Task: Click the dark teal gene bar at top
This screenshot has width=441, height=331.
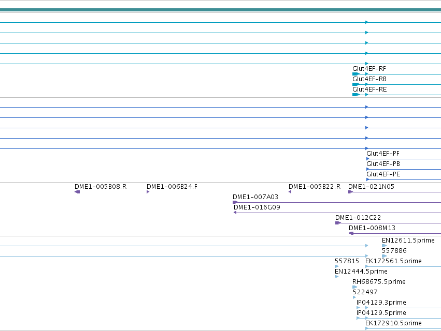Action: pos(221,10)
